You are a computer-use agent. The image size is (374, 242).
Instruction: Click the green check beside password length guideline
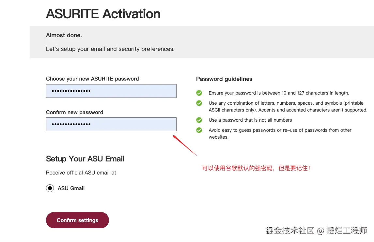[x=199, y=93]
